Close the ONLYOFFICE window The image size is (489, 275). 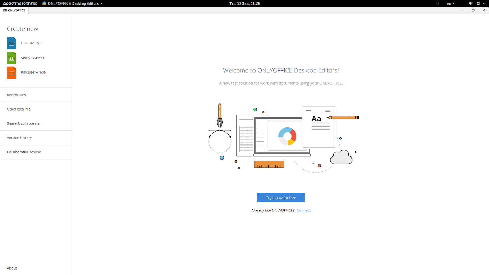484,10
